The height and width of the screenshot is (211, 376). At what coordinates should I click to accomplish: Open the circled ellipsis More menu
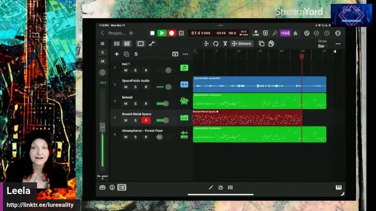338,33
